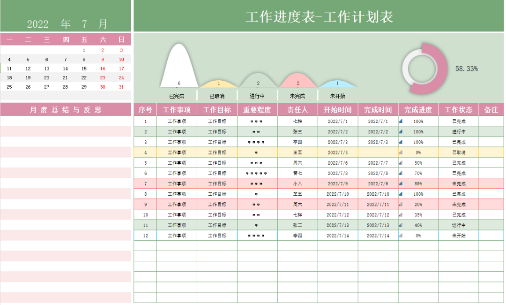Select the 已取消 status cell in row 4

(x=459, y=152)
